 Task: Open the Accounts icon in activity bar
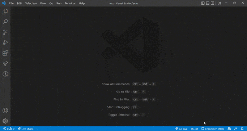coord(5,110)
